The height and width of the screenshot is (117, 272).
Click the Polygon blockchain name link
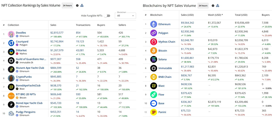click(x=163, y=33)
